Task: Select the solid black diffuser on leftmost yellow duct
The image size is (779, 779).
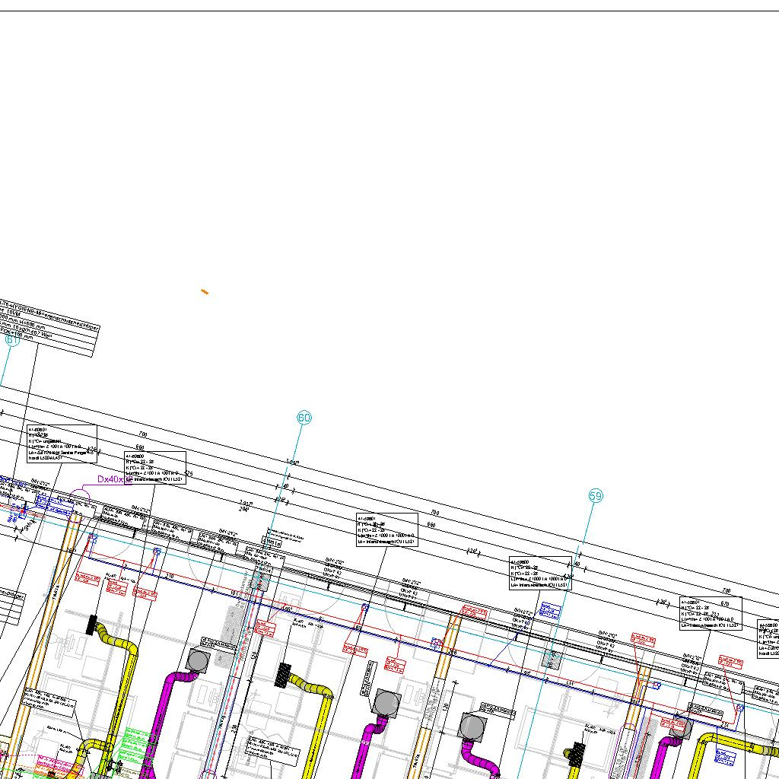Action: [92, 625]
